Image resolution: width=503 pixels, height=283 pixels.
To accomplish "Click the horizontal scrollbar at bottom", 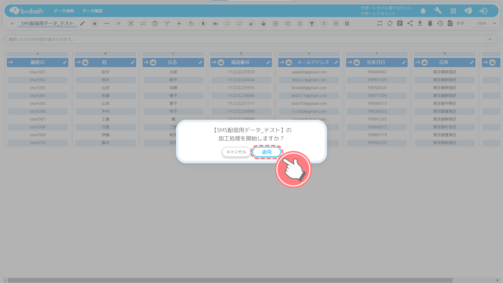I will point(230,280).
